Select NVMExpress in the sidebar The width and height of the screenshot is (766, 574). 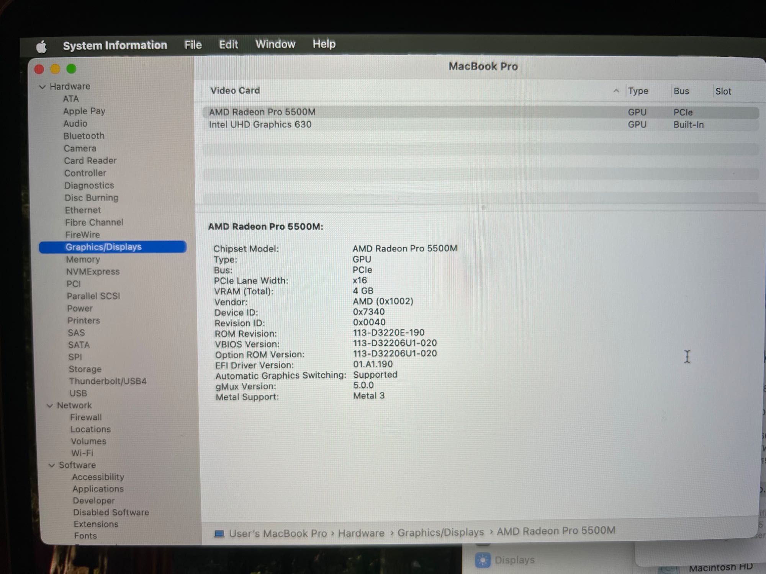[x=93, y=272]
